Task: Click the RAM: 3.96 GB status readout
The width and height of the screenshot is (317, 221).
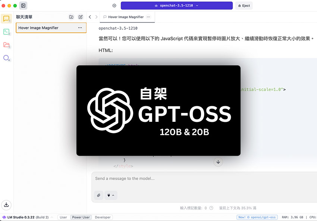Action: point(292,217)
